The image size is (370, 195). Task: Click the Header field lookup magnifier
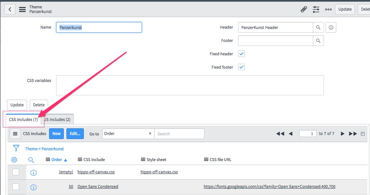[x=318, y=28]
